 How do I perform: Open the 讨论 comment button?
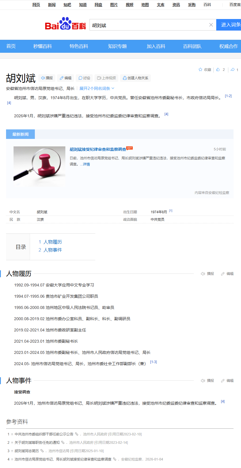pyautogui.click(x=84, y=78)
